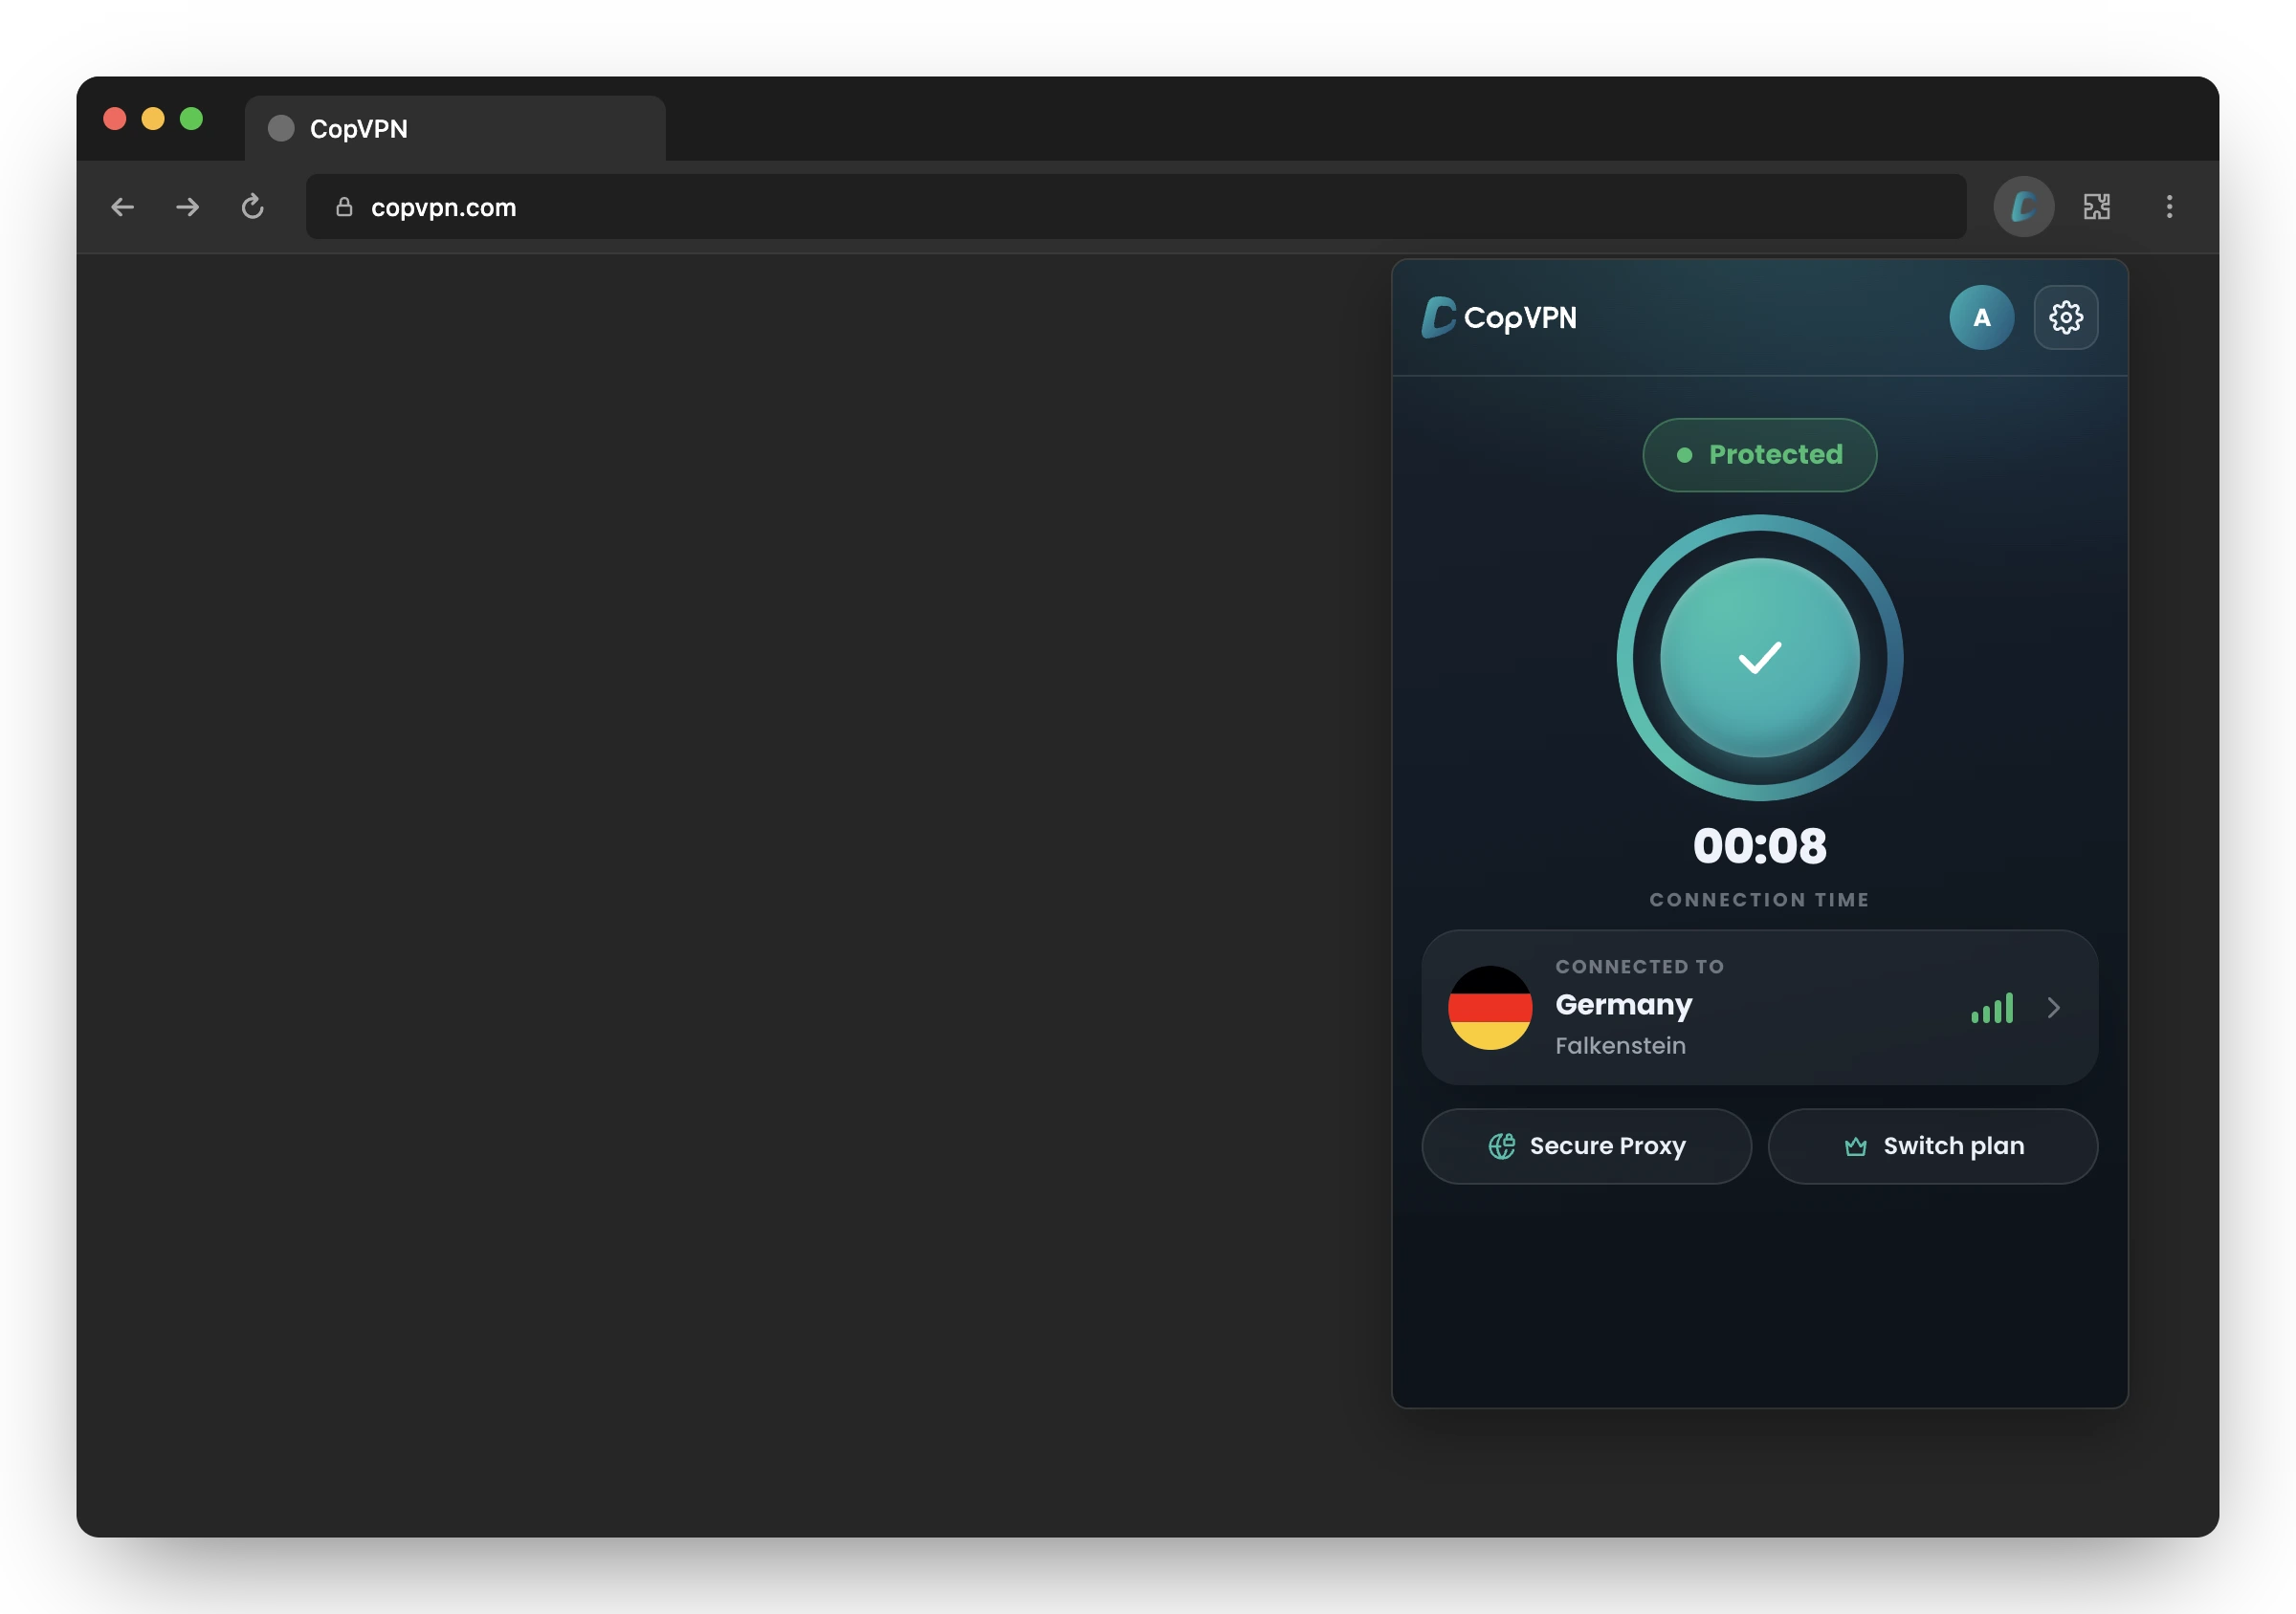Screen dimensions: 2296x1614
Task: Open the Secure Proxy button
Action: pos(1586,1146)
